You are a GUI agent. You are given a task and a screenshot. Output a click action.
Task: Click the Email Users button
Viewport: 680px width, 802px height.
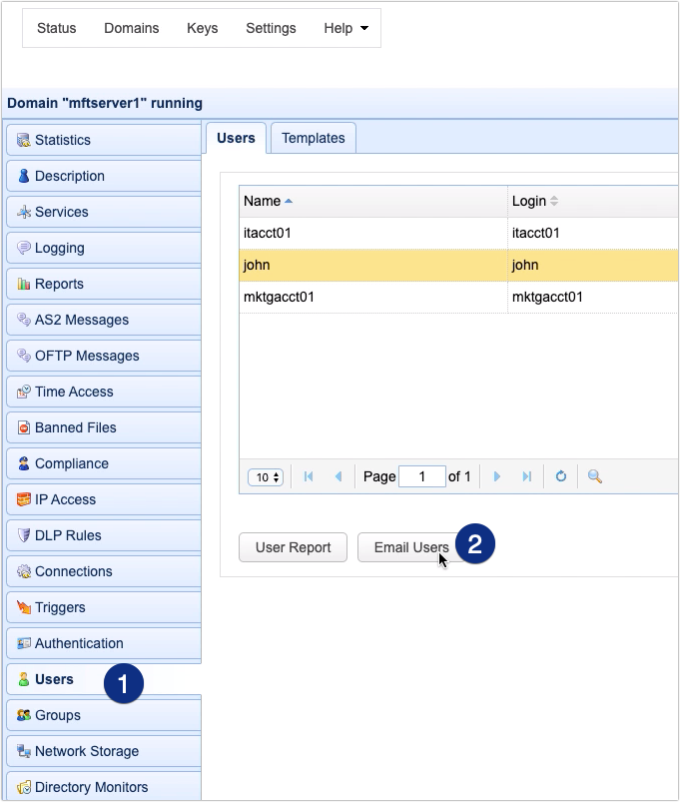pos(409,547)
